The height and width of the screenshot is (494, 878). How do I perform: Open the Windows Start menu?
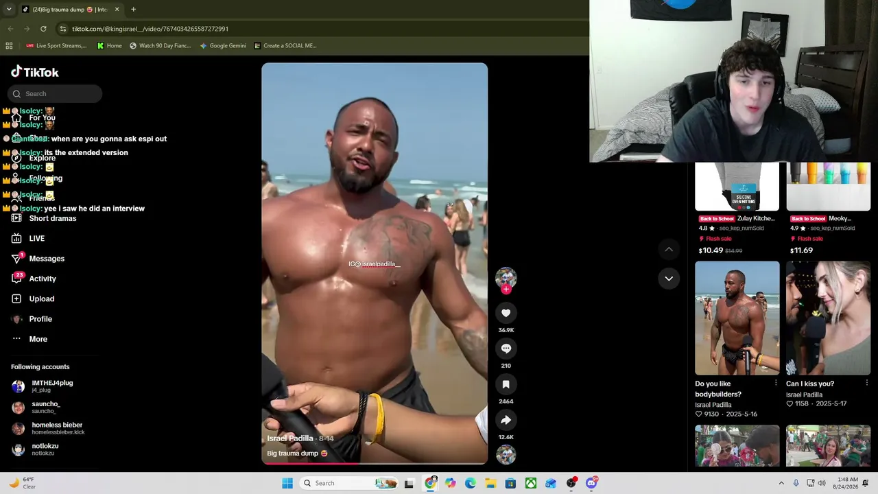click(287, 483)
